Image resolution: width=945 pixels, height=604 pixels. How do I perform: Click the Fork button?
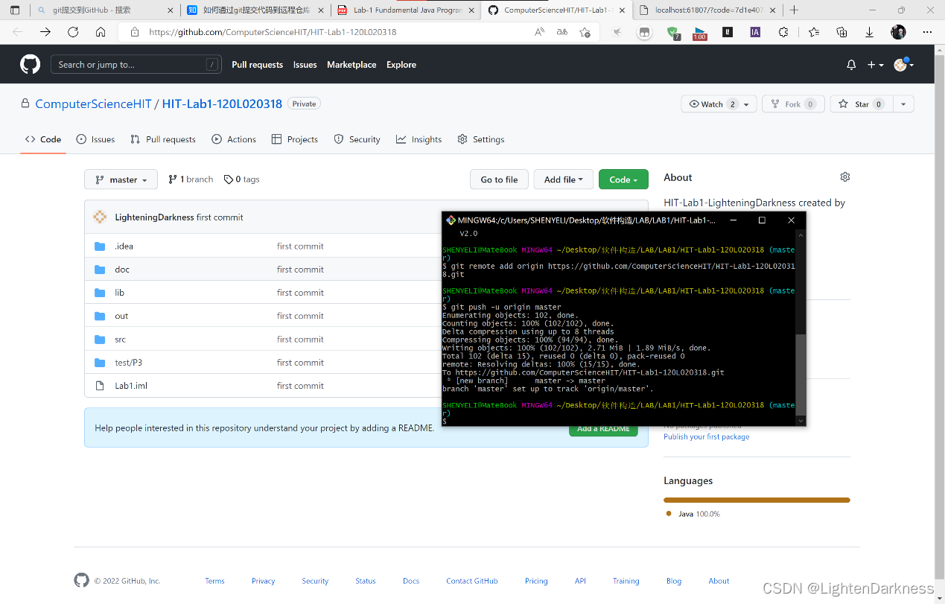[x=793, y=104]
